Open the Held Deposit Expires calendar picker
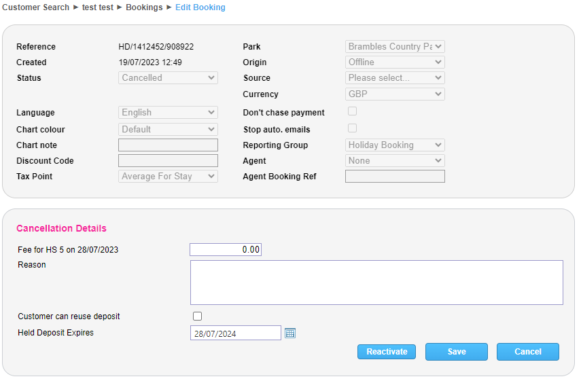This screenshot has width=581, height=381. click(290, 333)
